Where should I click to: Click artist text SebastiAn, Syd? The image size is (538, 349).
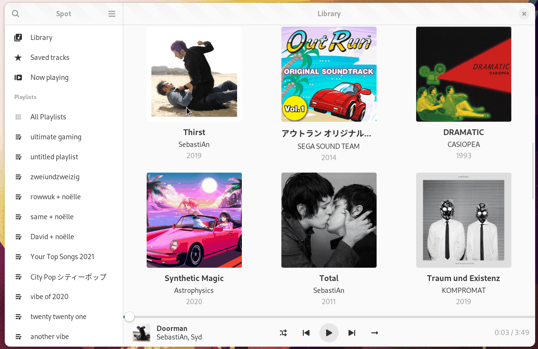point(179,338)
